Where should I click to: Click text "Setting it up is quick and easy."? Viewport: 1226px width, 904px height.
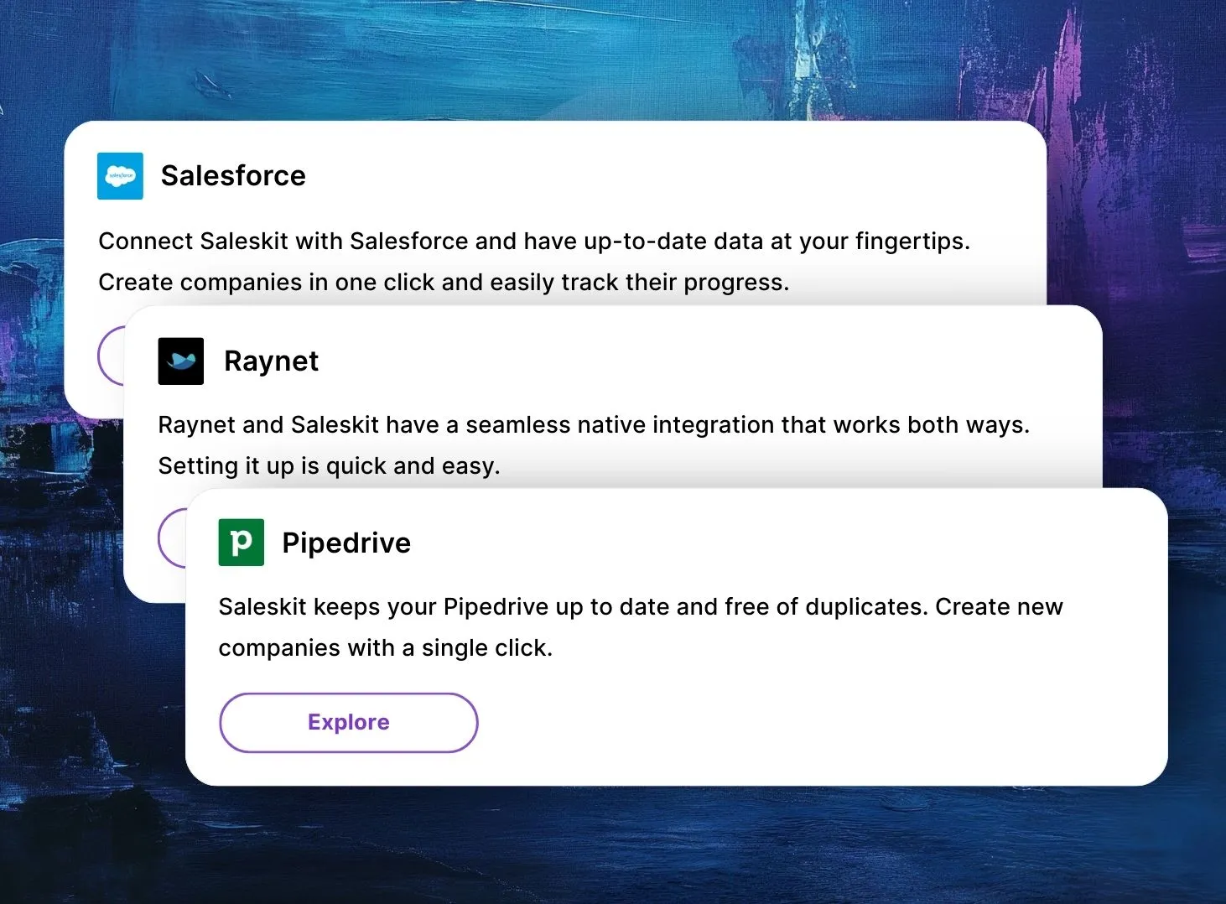coord(329,466)
